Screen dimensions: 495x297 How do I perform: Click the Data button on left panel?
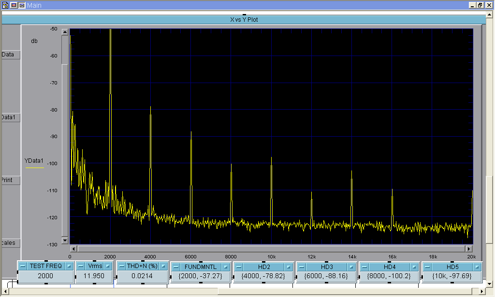pyautogui.click(x=11, y=55)
